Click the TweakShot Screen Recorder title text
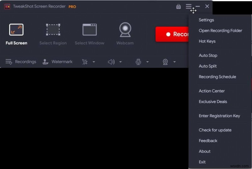This screenshot has width=252, height=169. (39, 6)
